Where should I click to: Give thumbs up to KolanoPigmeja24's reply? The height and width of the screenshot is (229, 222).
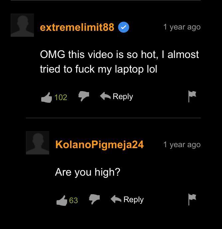[62, 201]
